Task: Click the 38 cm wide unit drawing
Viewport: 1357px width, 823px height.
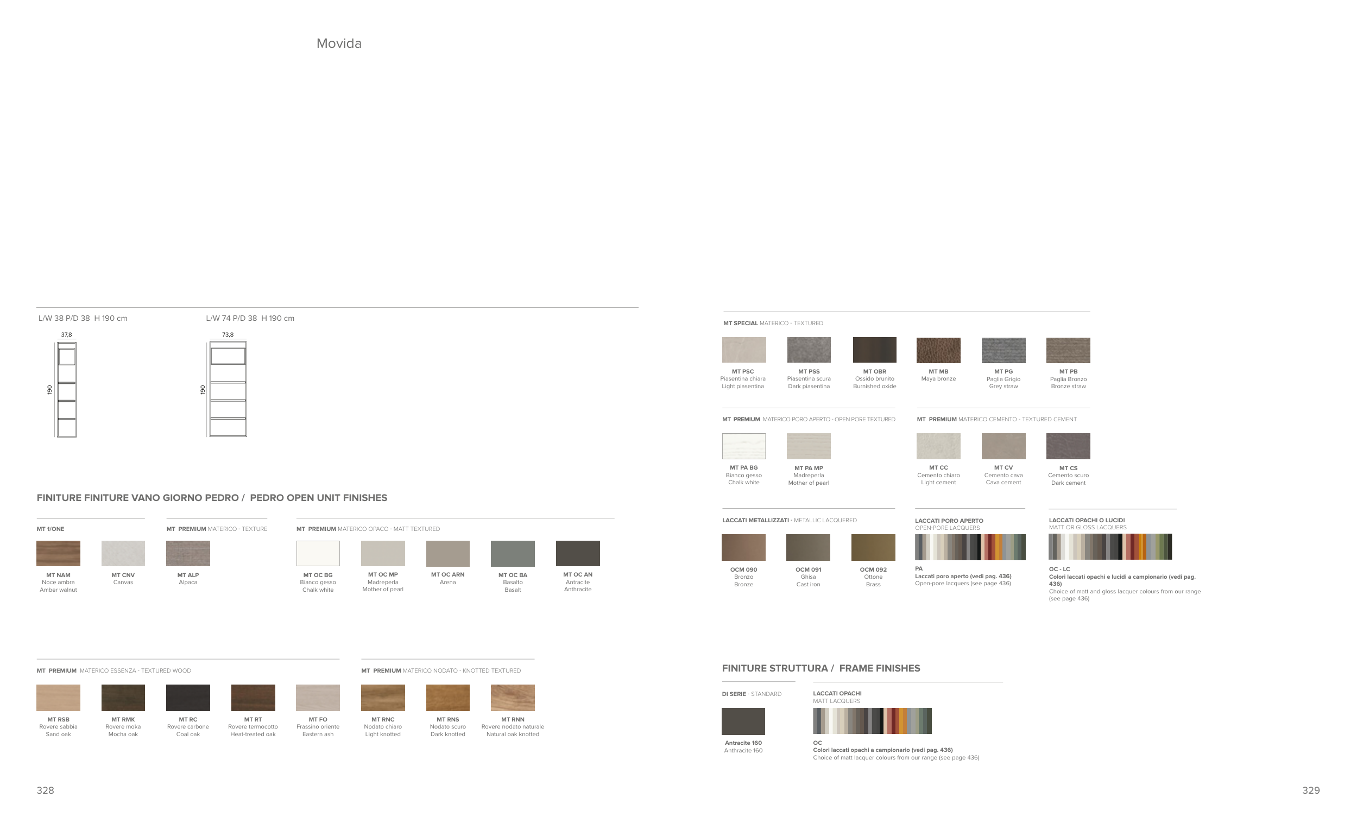Action: pos(66,389)
